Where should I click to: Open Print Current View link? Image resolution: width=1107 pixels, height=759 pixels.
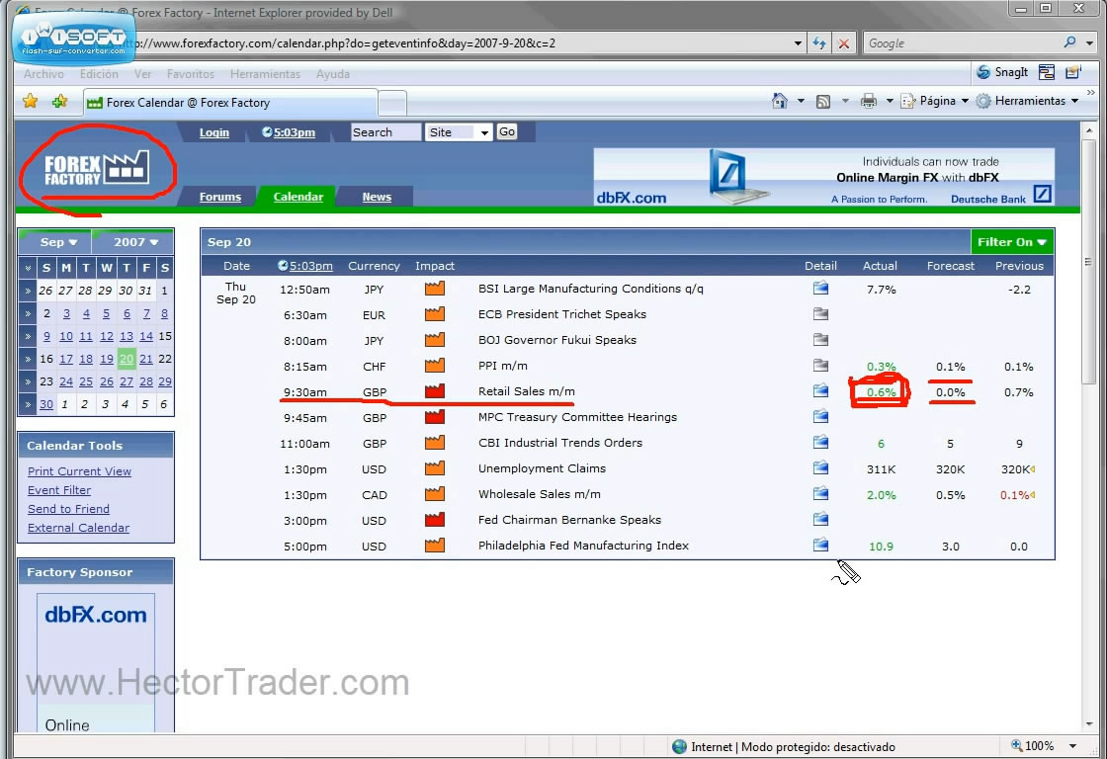79,471
